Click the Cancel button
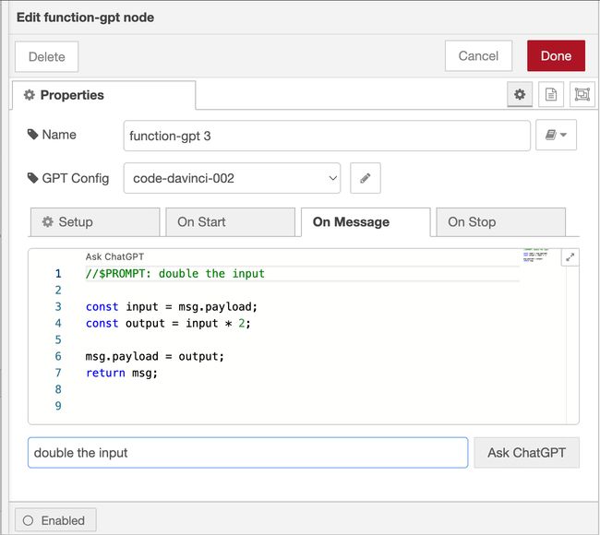This screenshot has height=535, width=600. (478, 56)
